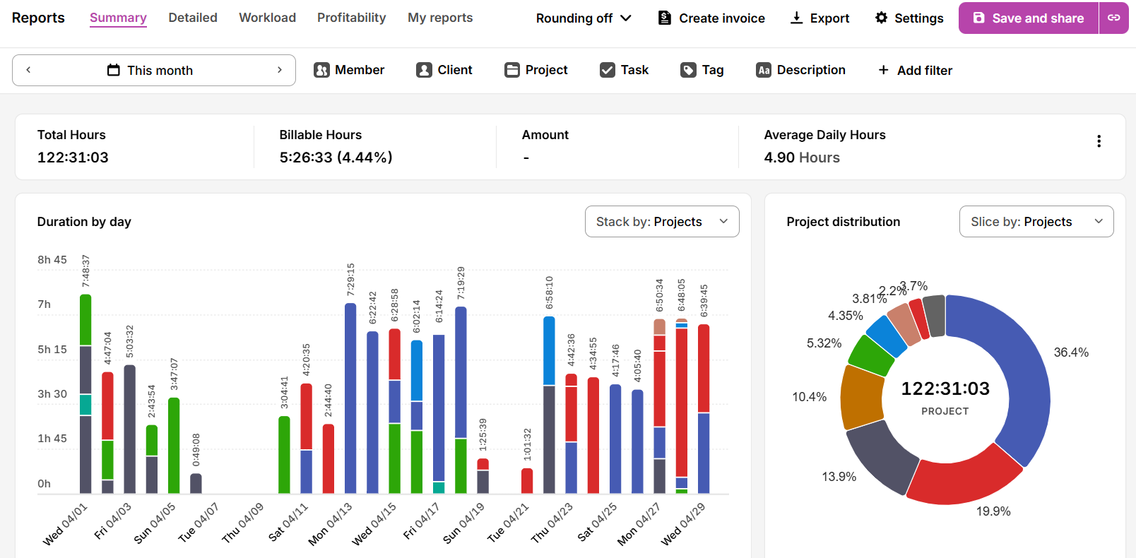Click the calendar icon in date picker

(x=114, y=70)
